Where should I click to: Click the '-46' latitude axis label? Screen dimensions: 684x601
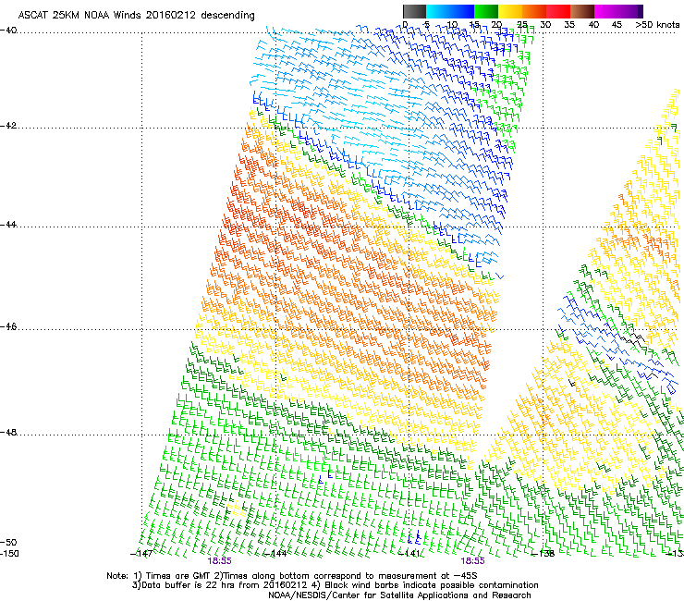(x=8, y=326)
